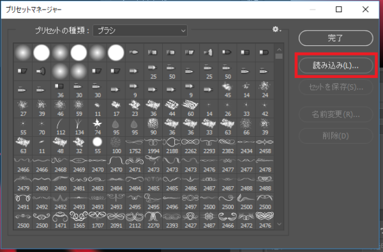Click the brush list scrollbar thumb

coord(279,56)
